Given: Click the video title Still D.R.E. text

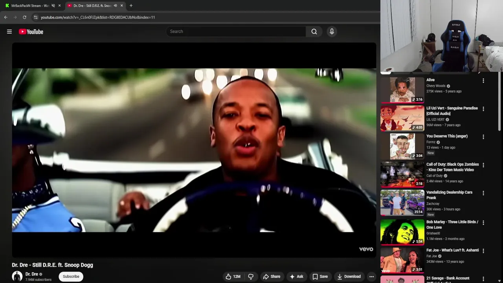Looking at the screenshot, I should [52, 265].
